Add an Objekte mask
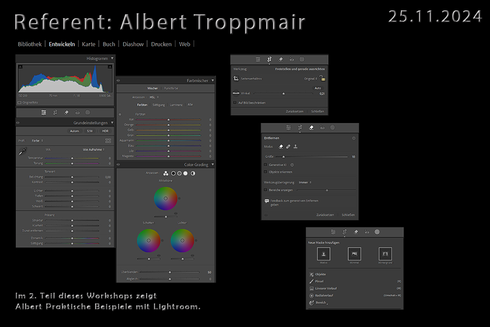Screen dimensions: 490x327 tap(318, 275)
